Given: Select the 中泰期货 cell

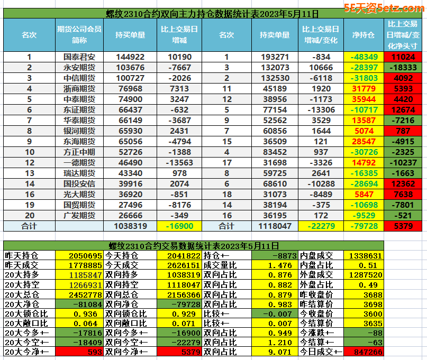Looking at the screenshot, I should click(x=79, y=99).
